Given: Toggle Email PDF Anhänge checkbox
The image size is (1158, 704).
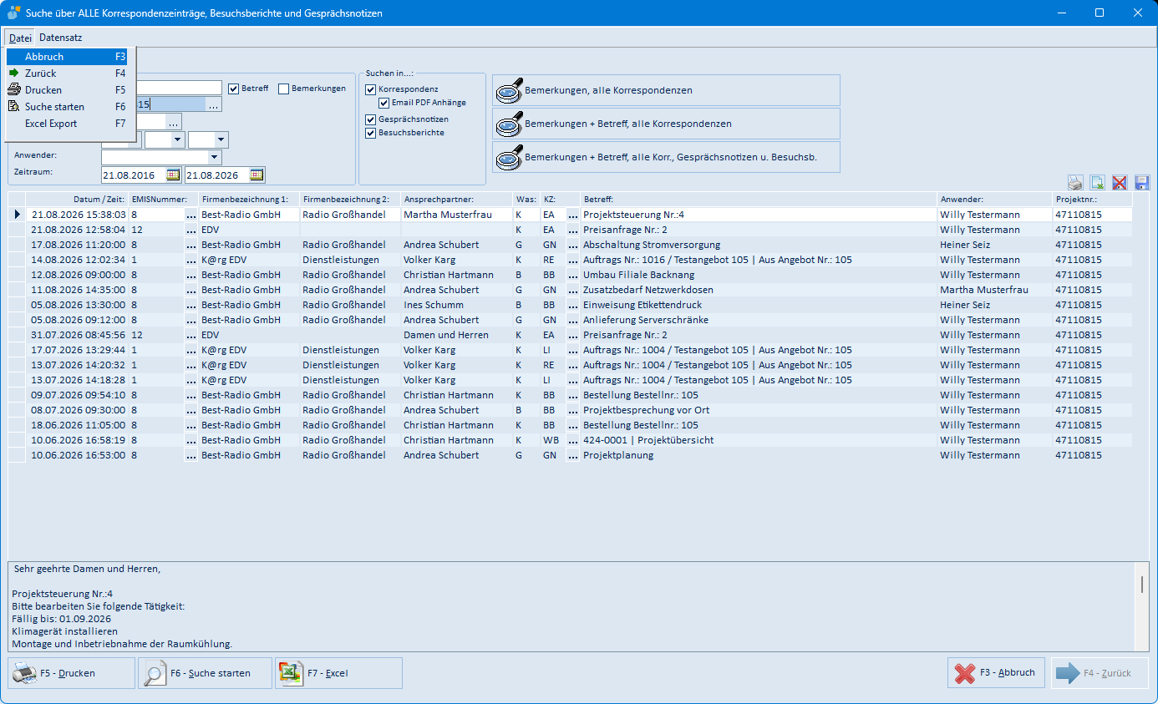Looking at the screenshot, I should tap(384, 103).
